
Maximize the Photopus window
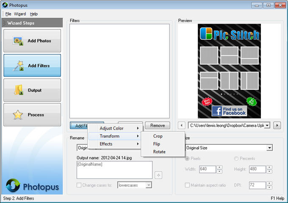tap(269, 5)
